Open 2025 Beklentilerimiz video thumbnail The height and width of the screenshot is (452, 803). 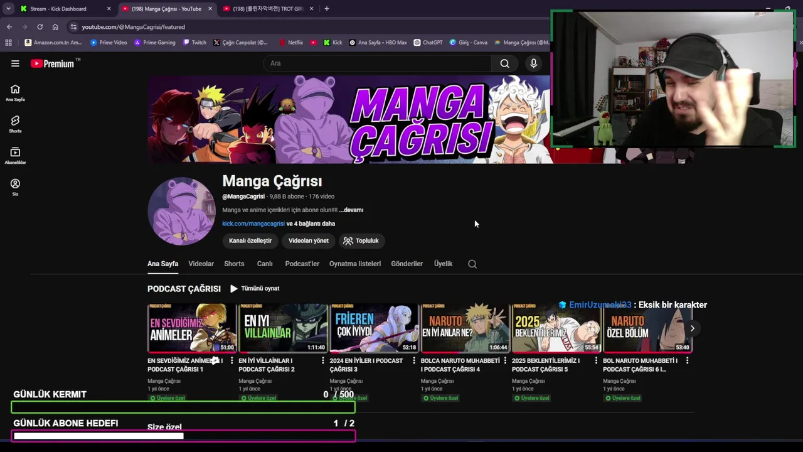pos(556,328)
